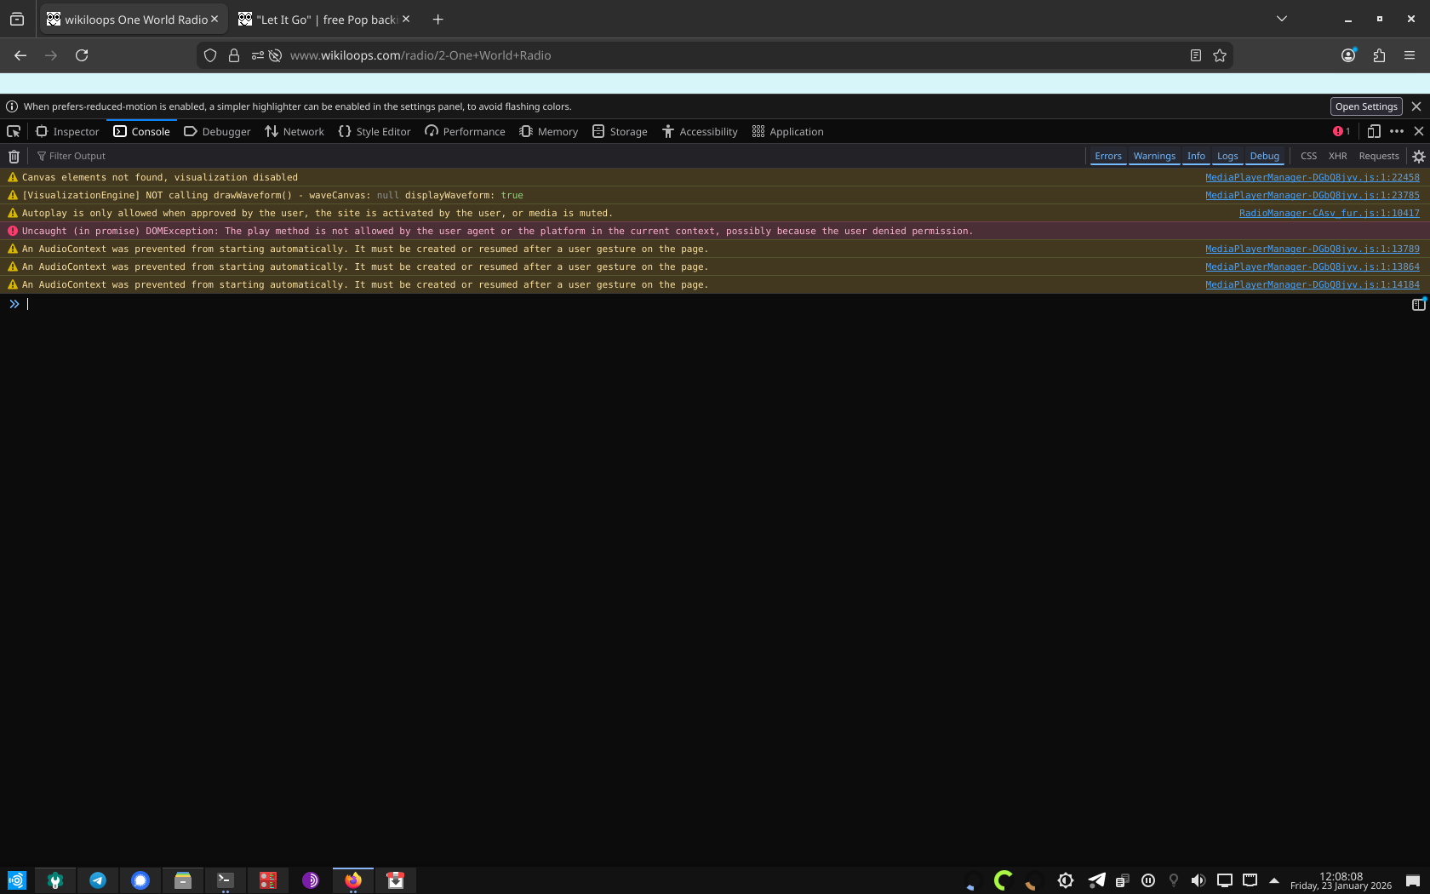1430x894 pixels.
Task: Open the Debugger panel tab
Action: coord(217,131)
